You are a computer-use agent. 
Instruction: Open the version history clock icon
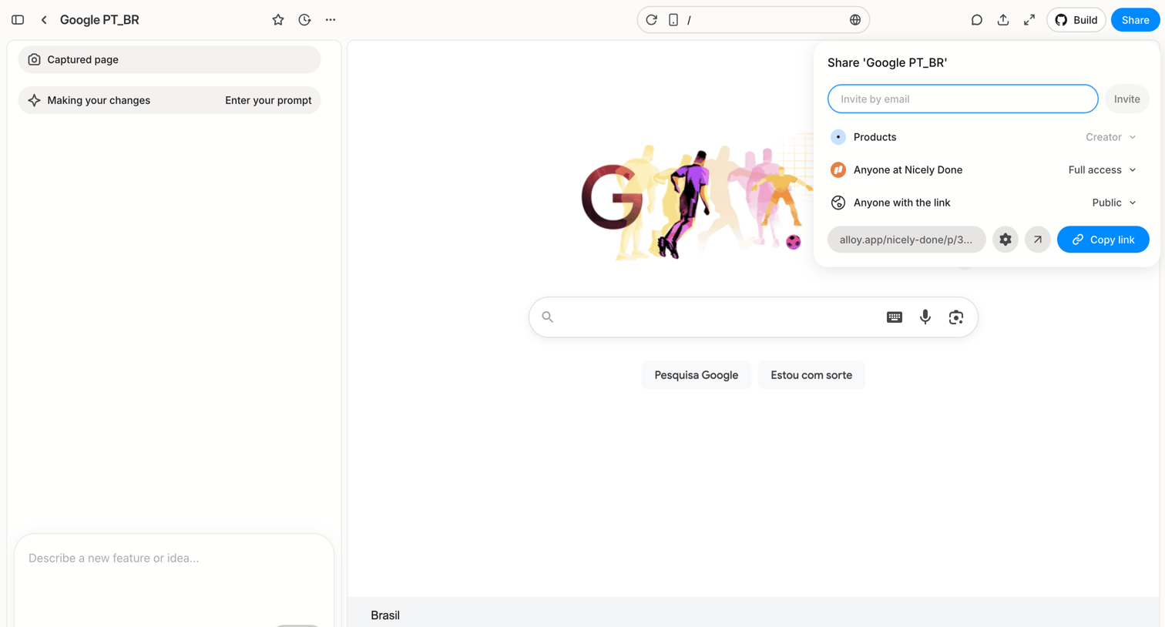[x=304, y=20]
